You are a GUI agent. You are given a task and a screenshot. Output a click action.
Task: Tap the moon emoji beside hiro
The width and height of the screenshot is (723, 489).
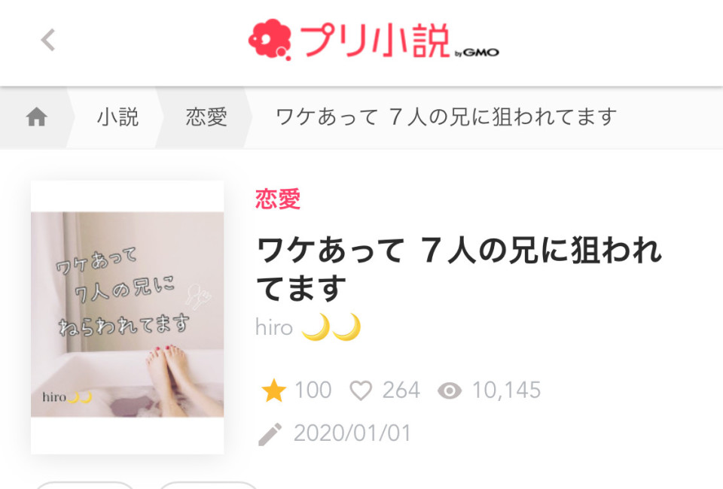click(331, 327)
